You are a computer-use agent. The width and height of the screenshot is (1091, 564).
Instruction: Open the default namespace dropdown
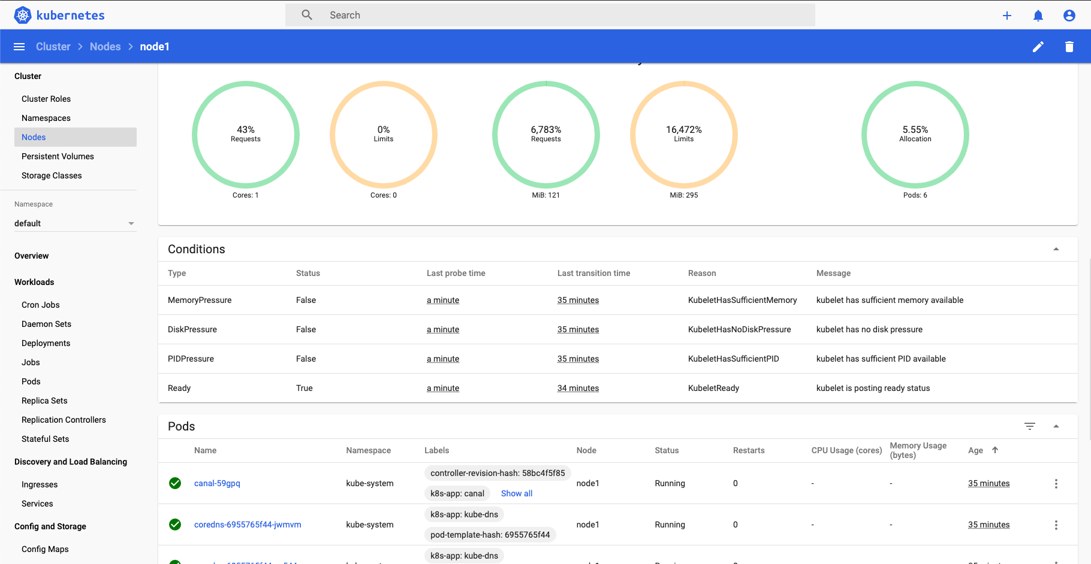[x=76, y=223]
